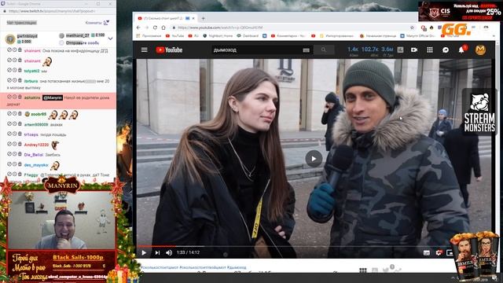Open the shainant username in chat
Screen dimensions: 503x283
(x=32, y=50)
